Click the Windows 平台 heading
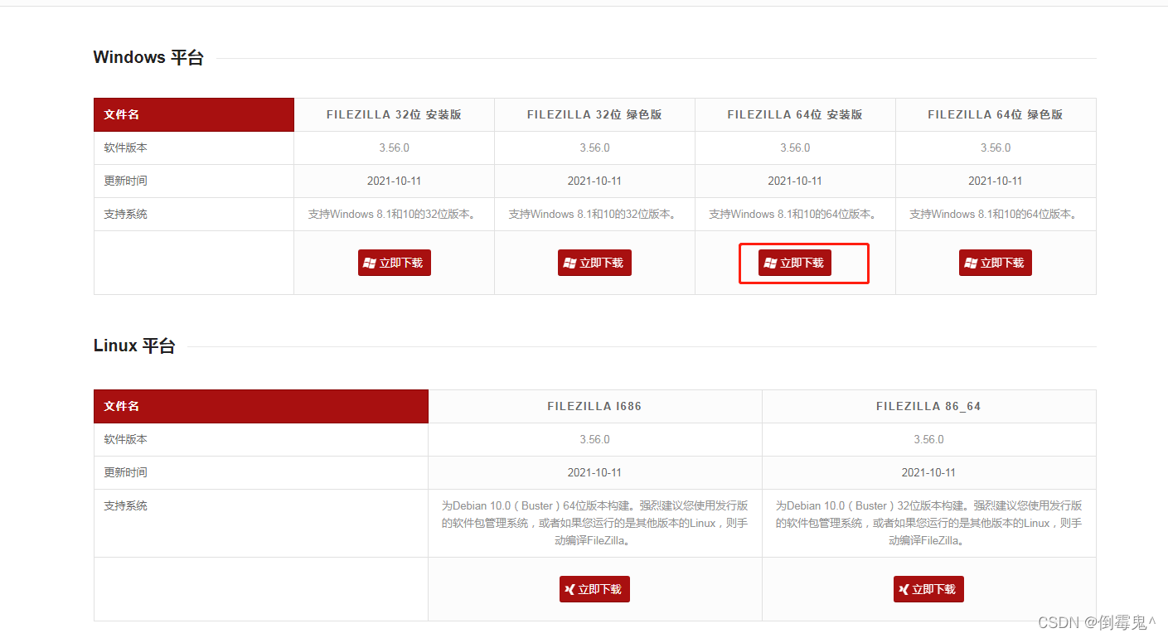The height and width of the screenshot is (638, 1168). tap(148, 57)
